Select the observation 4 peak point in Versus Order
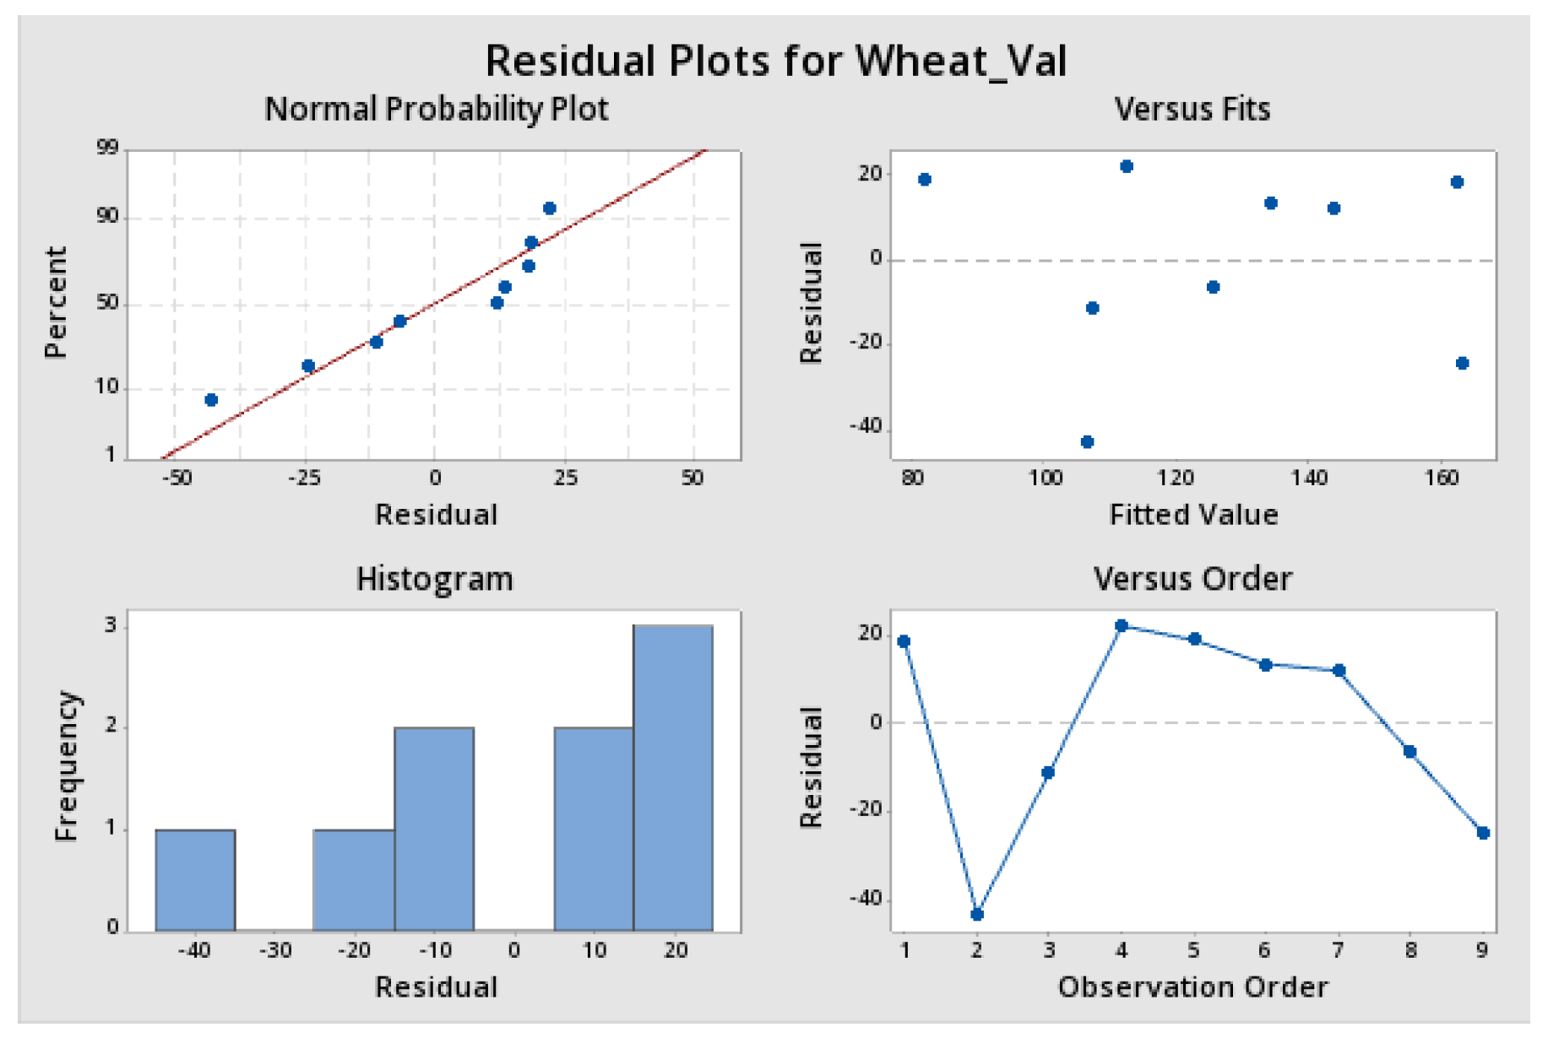Viewport: 1548px width, 1038px height. coord(1122,626)
